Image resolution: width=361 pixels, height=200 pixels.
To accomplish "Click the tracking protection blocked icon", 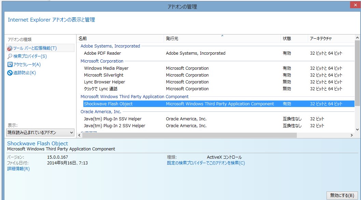I will [x=10, y=73].
